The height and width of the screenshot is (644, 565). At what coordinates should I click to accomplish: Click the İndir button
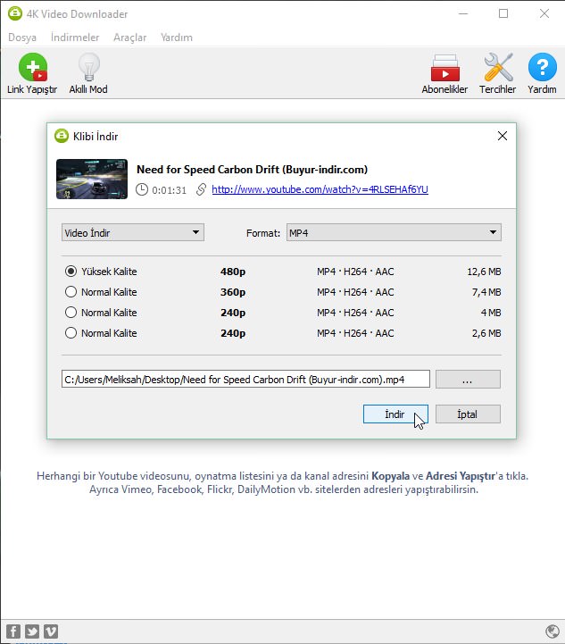coord(395,414)
